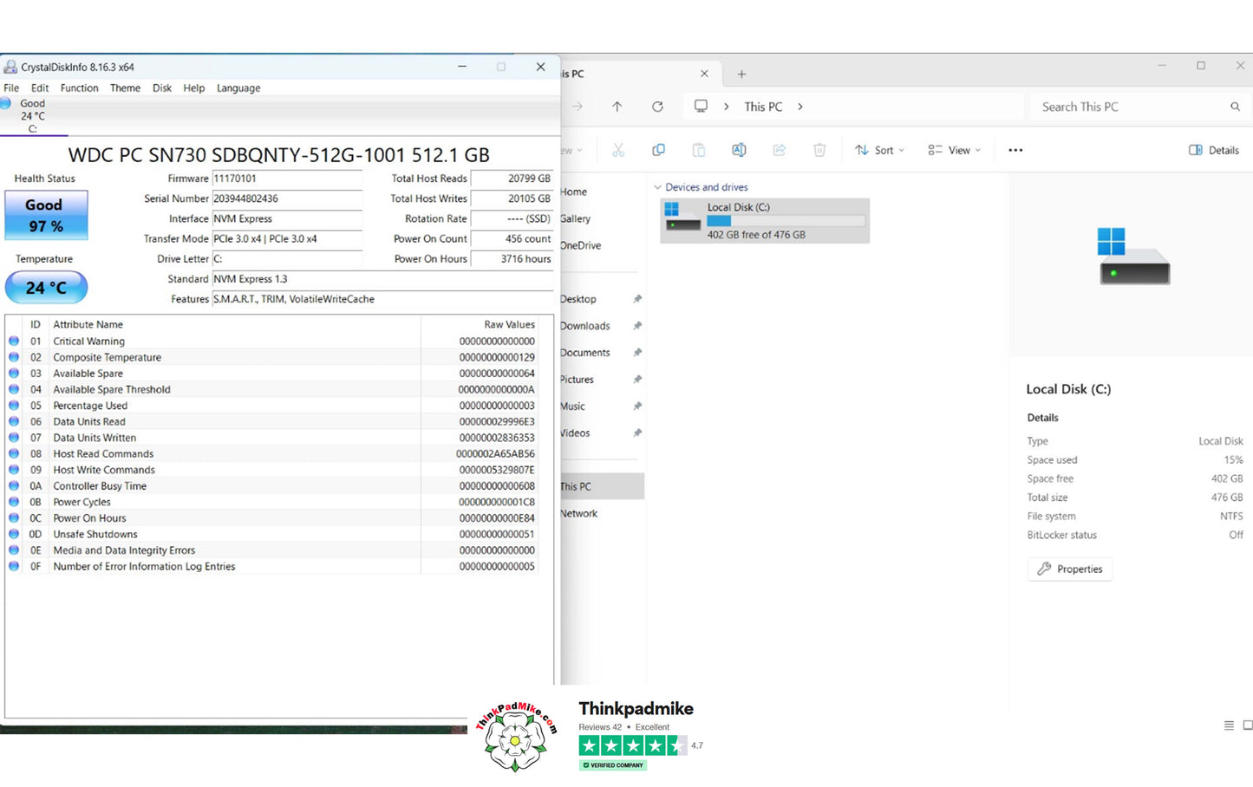Open the Help menu in CrystalDiskInfo
Viewport: 1253px width, 787px height.
194,88
